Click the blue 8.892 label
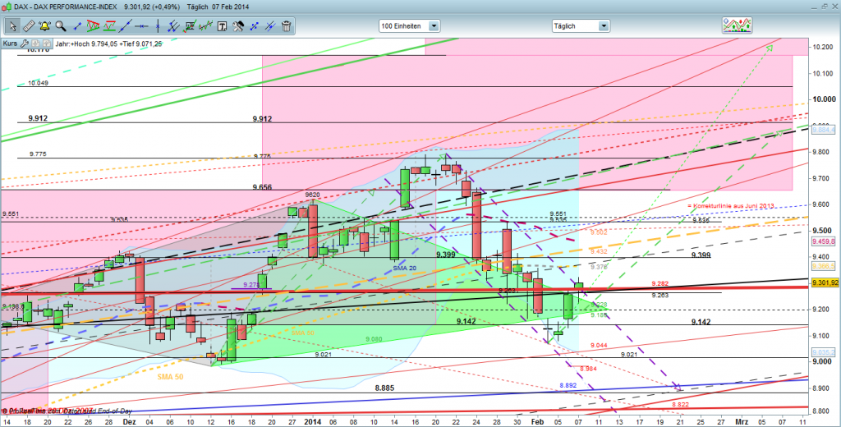The width and height of the screenshot is (841, 427). pos(568,385)
